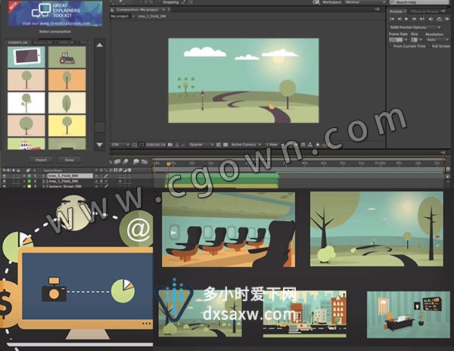Reset exposure icon in viewer footer

tap(318, 144)
